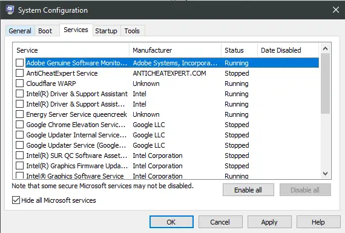Confirm with the OK button

click(171, 222)
